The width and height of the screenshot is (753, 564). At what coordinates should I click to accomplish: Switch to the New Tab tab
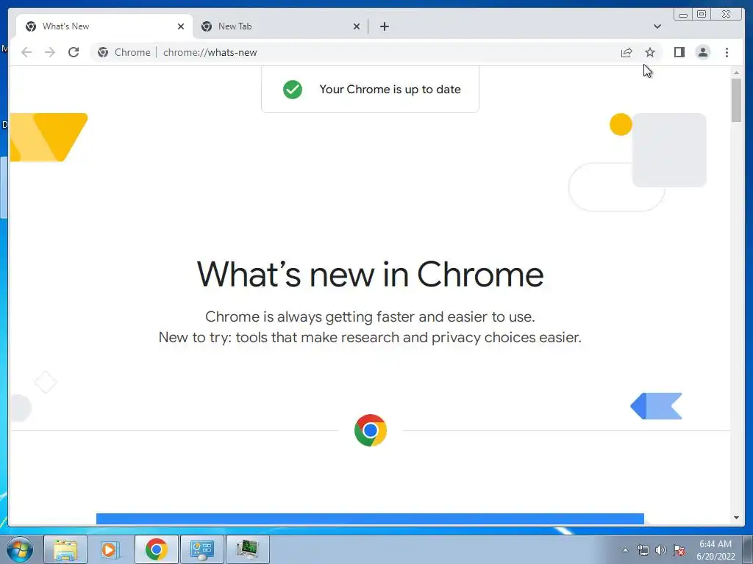[x=280, y=26]
